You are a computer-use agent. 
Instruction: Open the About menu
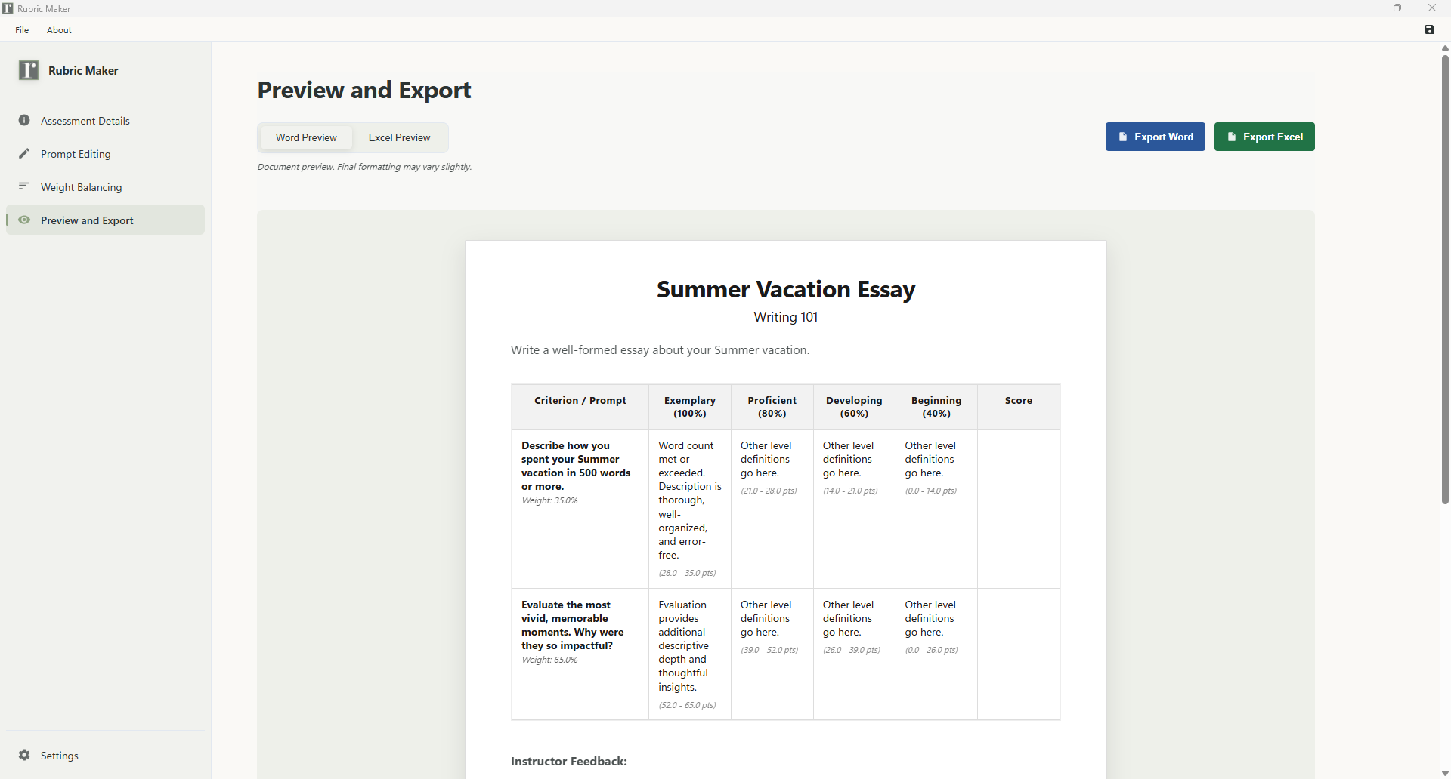(x=59, y=30)
